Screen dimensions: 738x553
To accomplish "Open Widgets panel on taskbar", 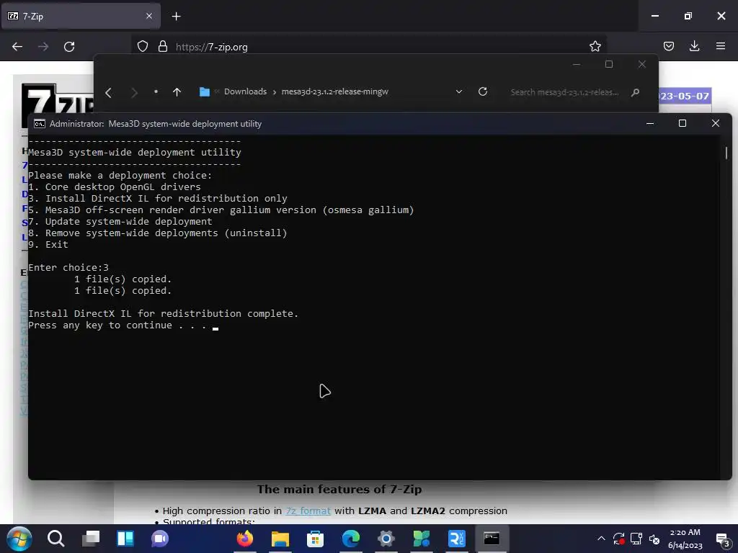I will [125, 539].
